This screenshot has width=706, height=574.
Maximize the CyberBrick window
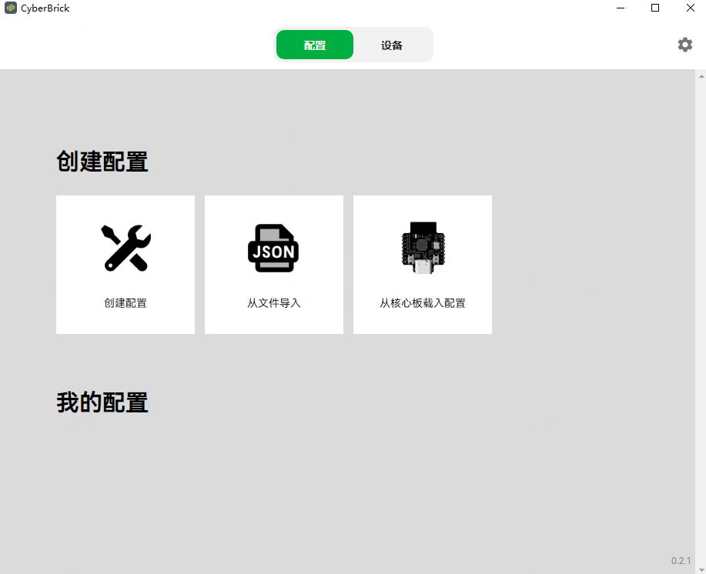655,8
